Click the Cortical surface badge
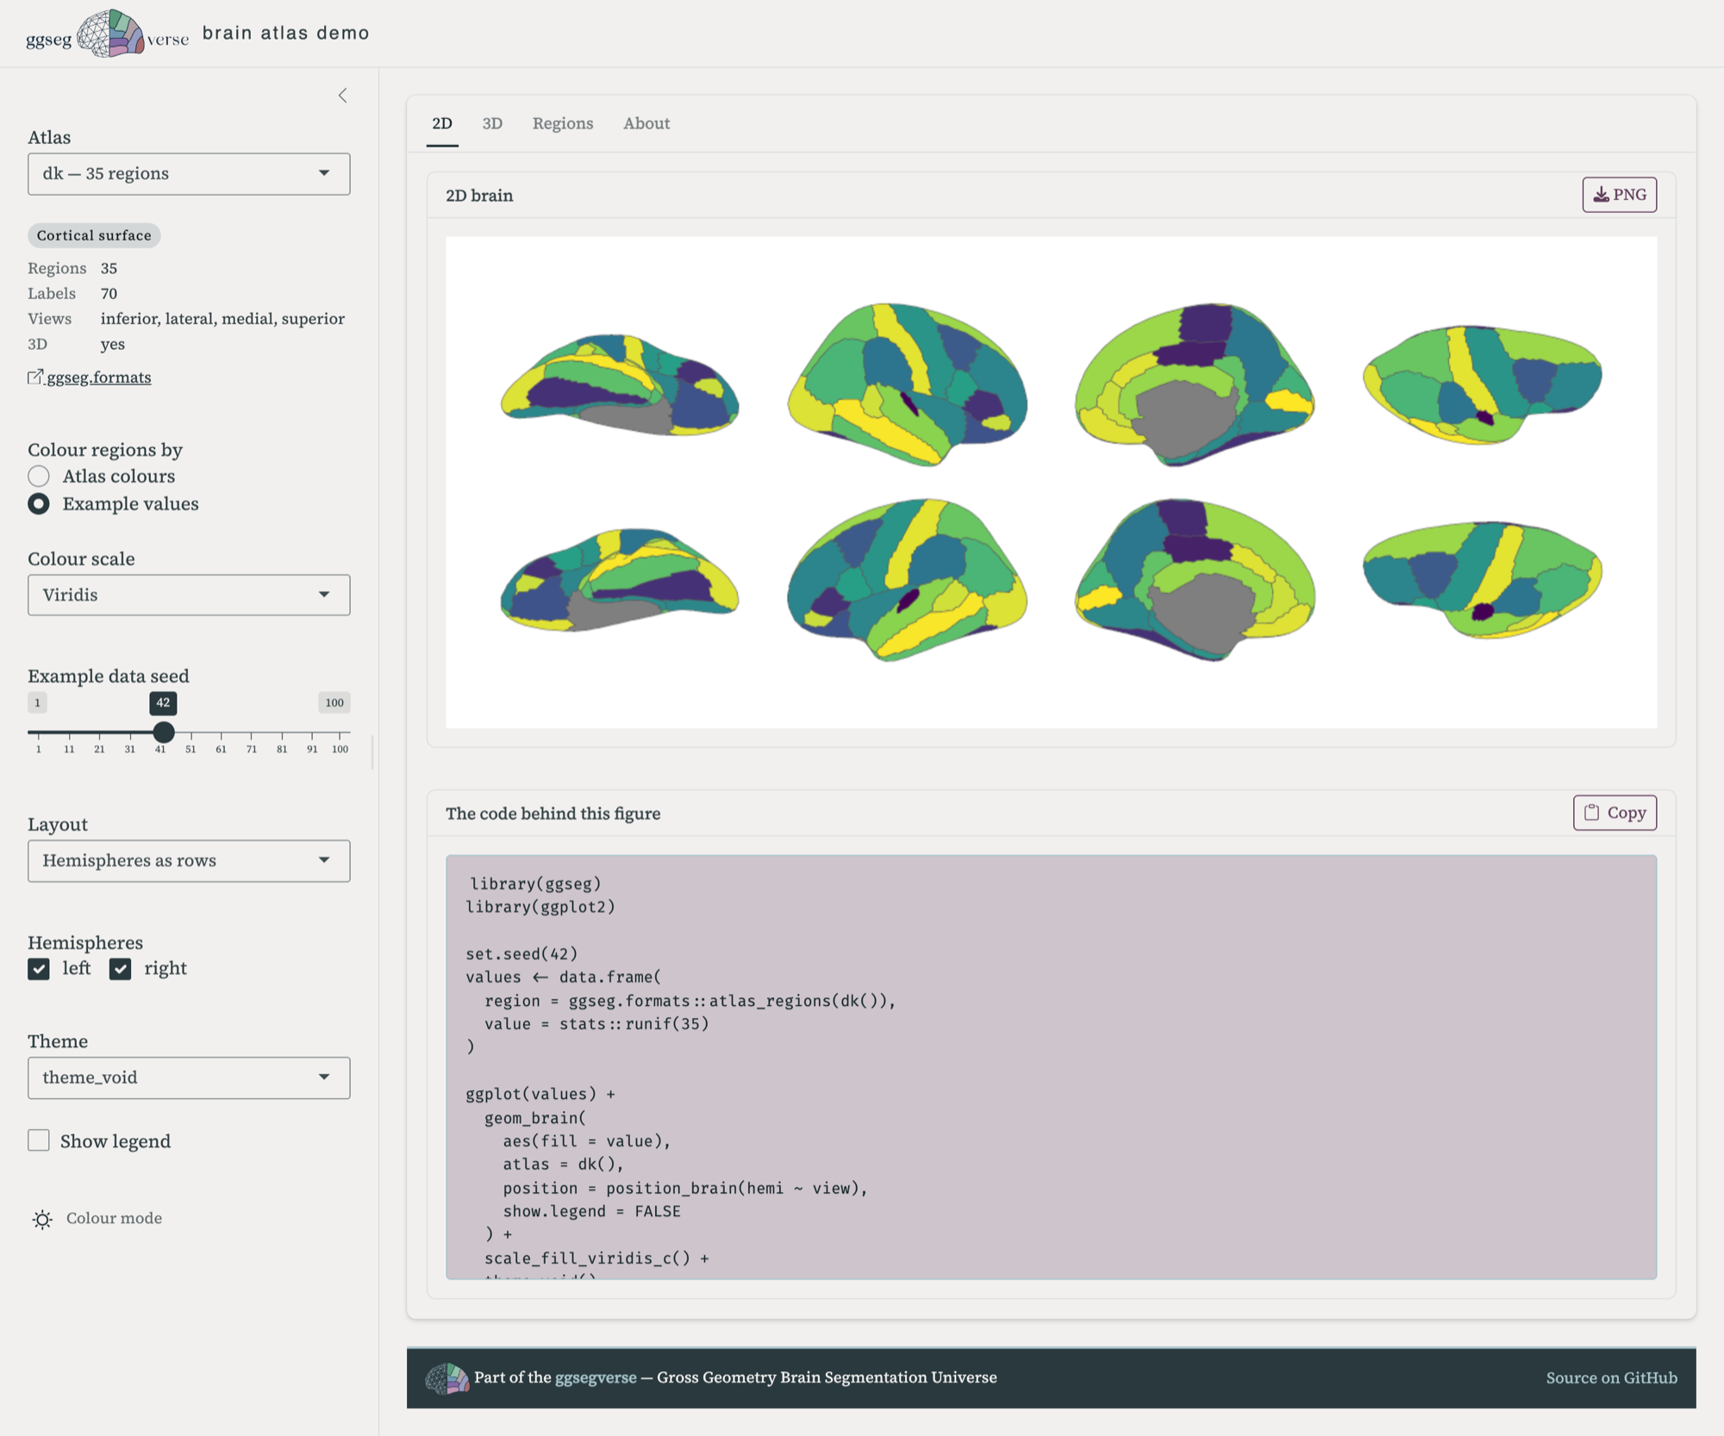Screen dimensions: 1724x1436 pyautogui.click(x=94, y=235)
